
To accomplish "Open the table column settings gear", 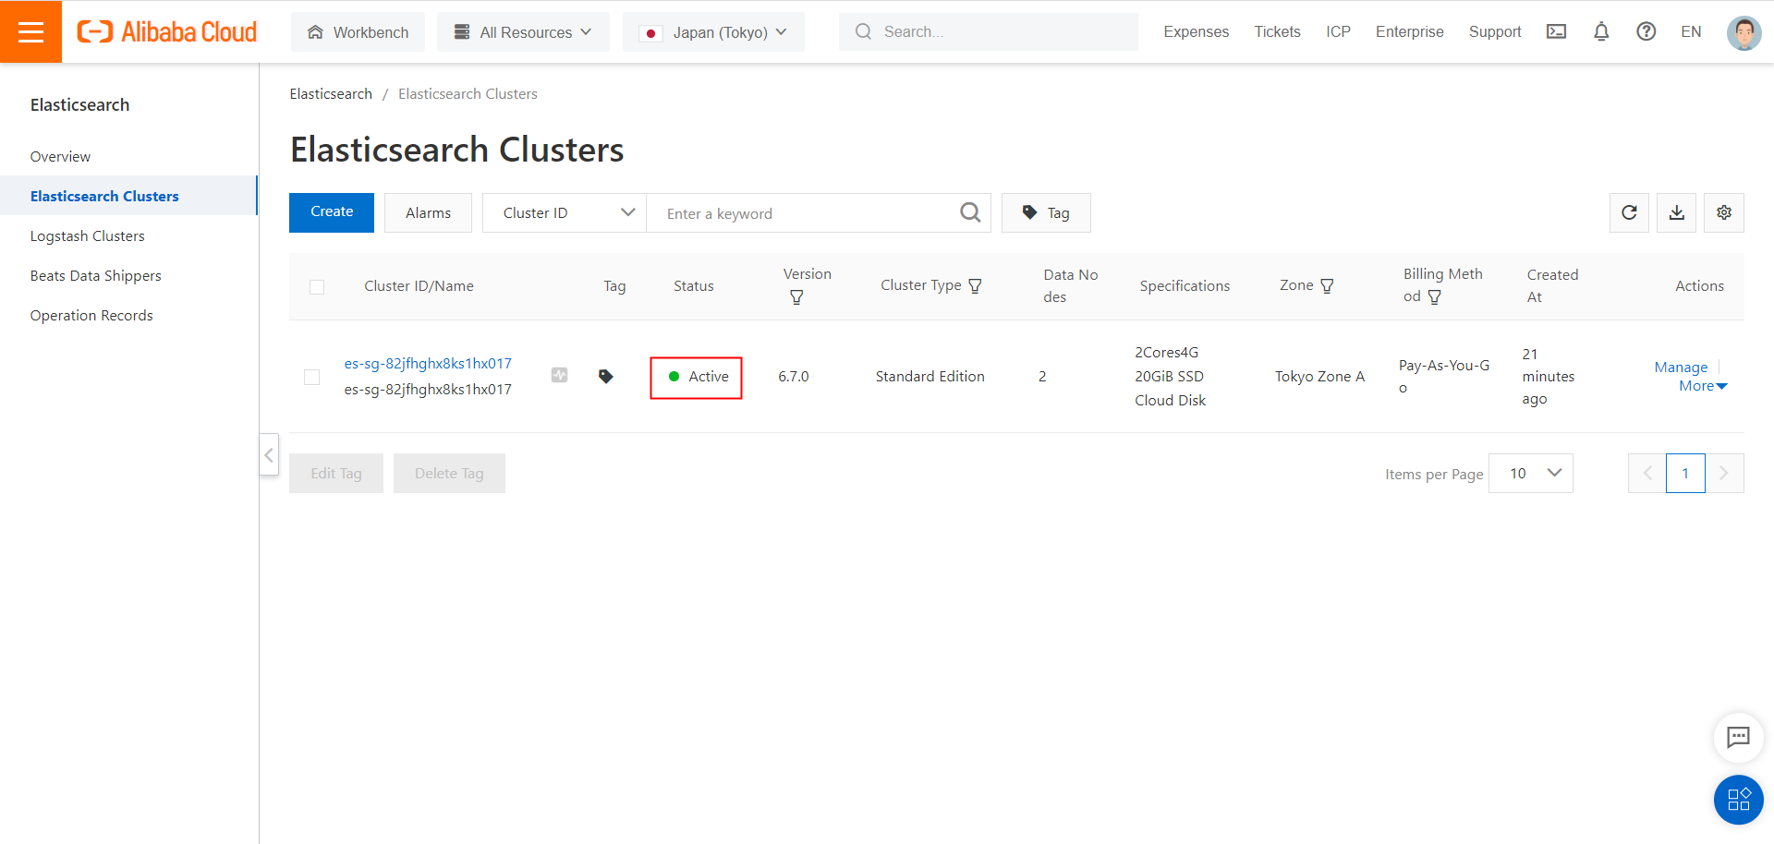I will pyautogui.click(x=1723, y=212).
